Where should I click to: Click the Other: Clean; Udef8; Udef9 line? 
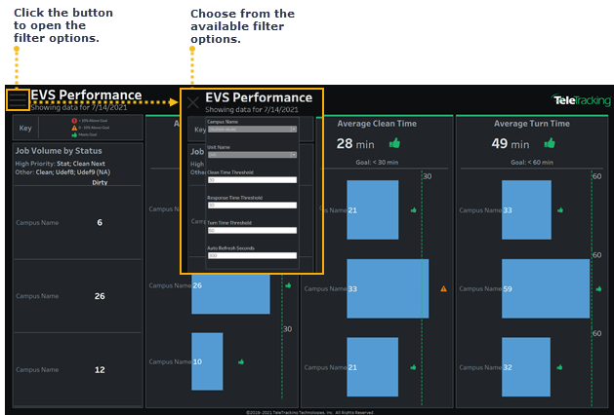coord(62,172)
